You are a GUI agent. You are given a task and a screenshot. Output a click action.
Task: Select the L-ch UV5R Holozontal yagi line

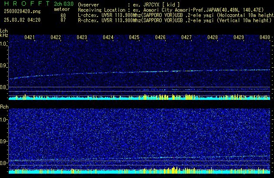point(176,15)
